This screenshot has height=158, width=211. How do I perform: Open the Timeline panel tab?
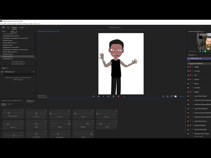12,101
